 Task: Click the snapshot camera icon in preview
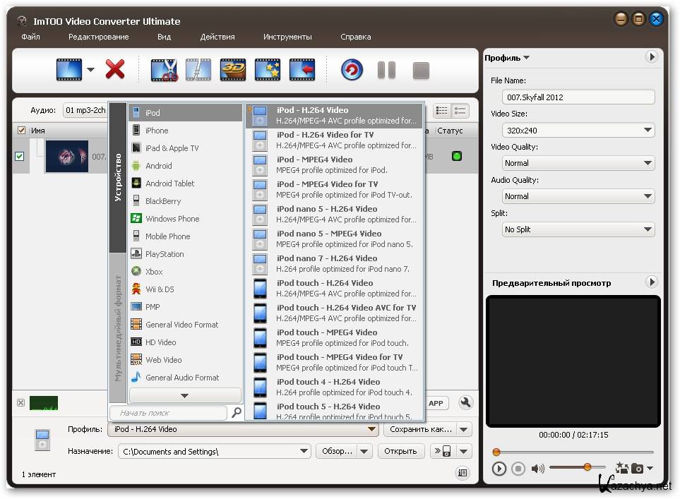(x=637, y=468)
